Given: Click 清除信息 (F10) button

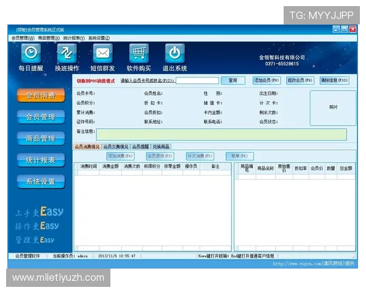Looking at the screenshot, I should [334, 81].
